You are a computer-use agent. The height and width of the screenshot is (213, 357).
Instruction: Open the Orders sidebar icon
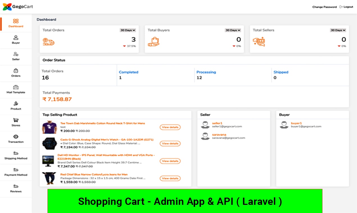point(16,71)
